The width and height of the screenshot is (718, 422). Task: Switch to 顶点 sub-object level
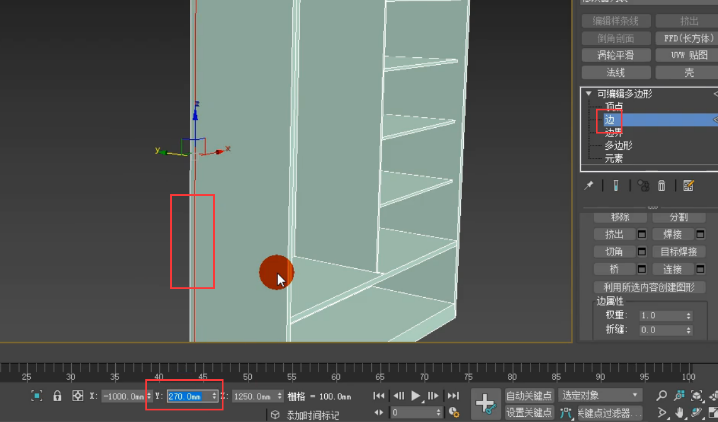click(x=613, y=106)
